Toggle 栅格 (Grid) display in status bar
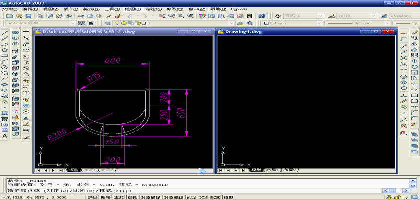Image resolution: width=420 pixels, height=200 pixels. click(x=106, y=197)
